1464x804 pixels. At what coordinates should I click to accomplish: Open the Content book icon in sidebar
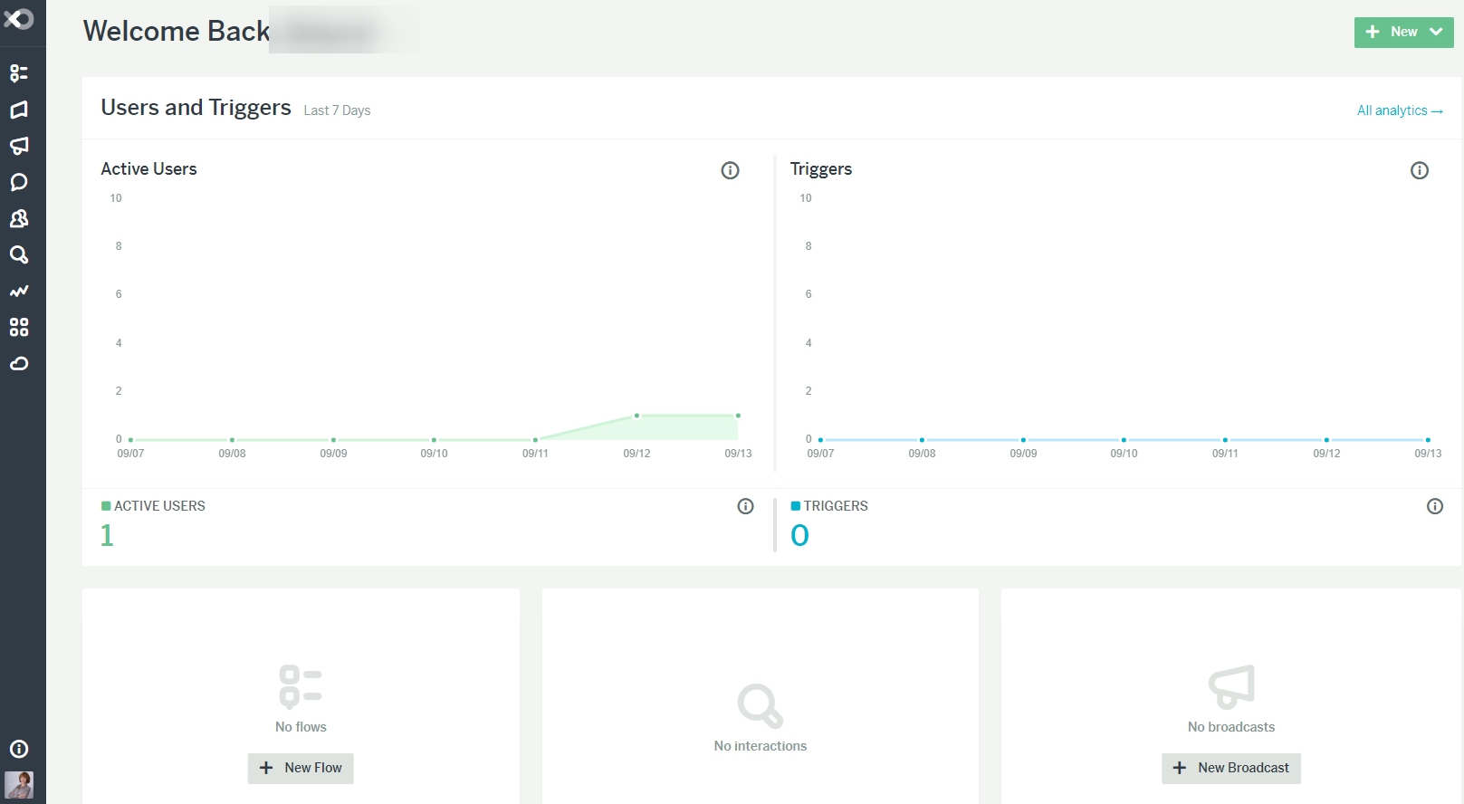[19, 110]
